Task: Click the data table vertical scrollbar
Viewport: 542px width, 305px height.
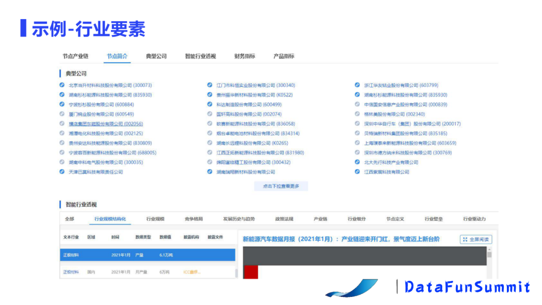Action: 236,273
